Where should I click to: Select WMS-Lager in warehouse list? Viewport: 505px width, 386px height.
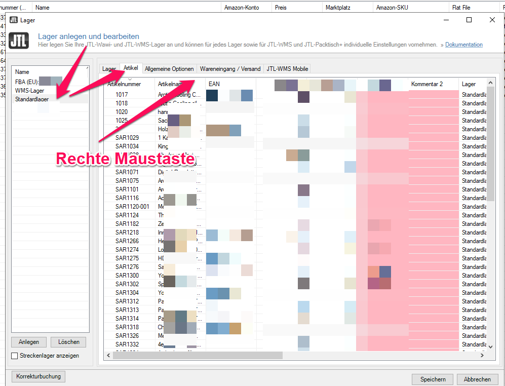(50, 91)
